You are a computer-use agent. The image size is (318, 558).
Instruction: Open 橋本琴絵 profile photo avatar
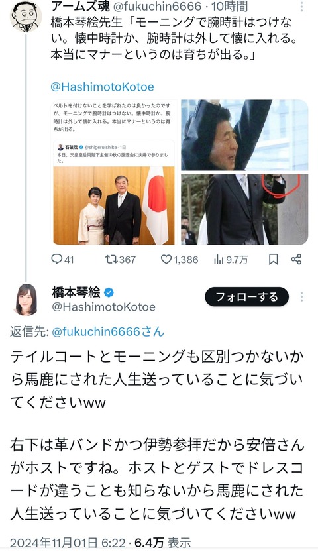point(26,300)
